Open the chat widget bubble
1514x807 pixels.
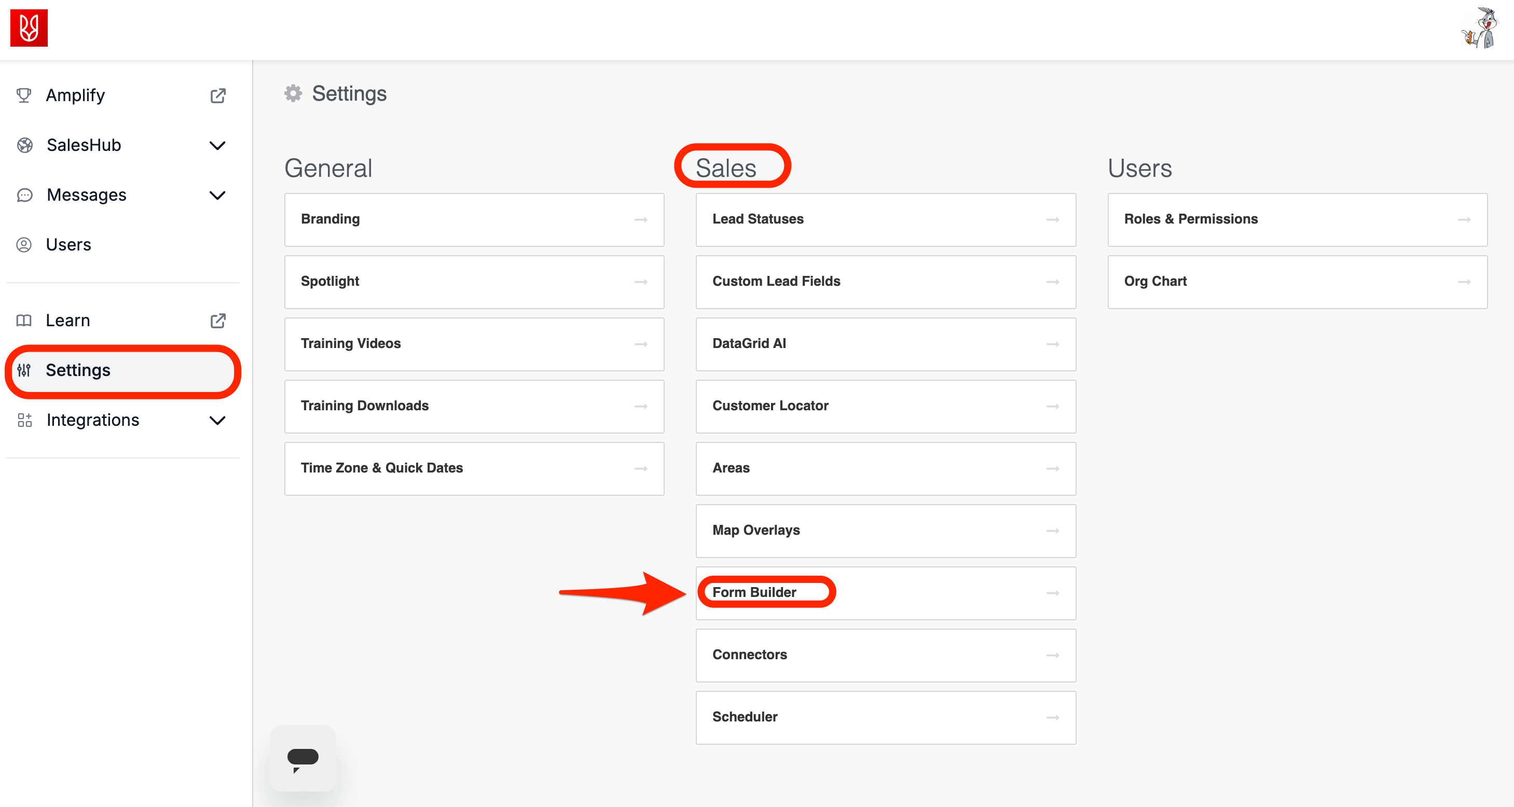coord(302,758)
